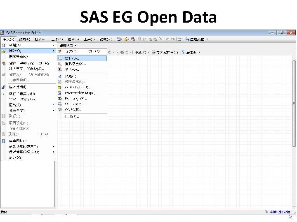Viewport: 297px width, 222px height.
Task: Click the Exchange icon in submenu
Action: pos(59,98)
